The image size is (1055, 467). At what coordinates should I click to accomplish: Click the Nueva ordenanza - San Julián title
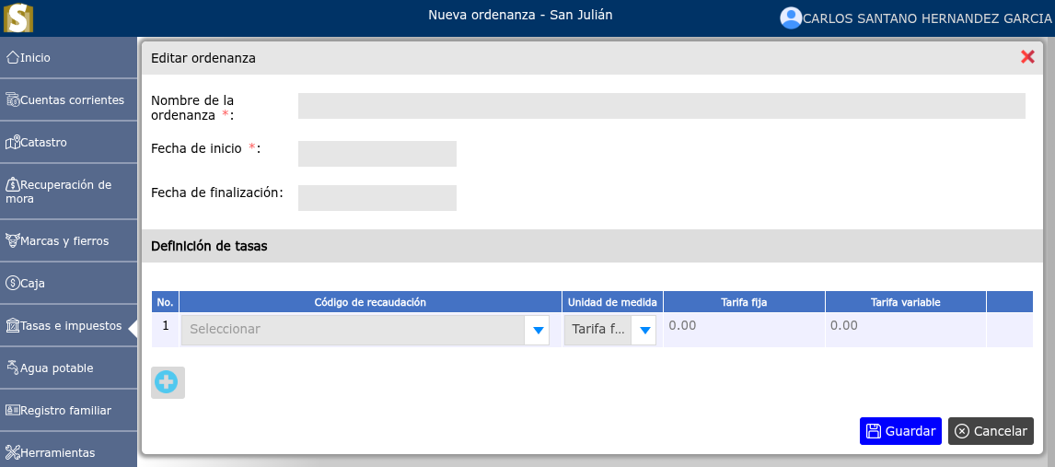[520, 14]
